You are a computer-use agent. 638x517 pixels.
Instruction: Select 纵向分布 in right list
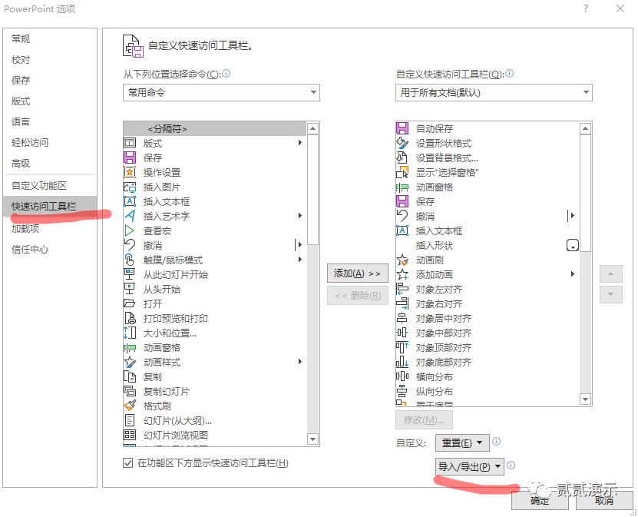pos(434,392)
